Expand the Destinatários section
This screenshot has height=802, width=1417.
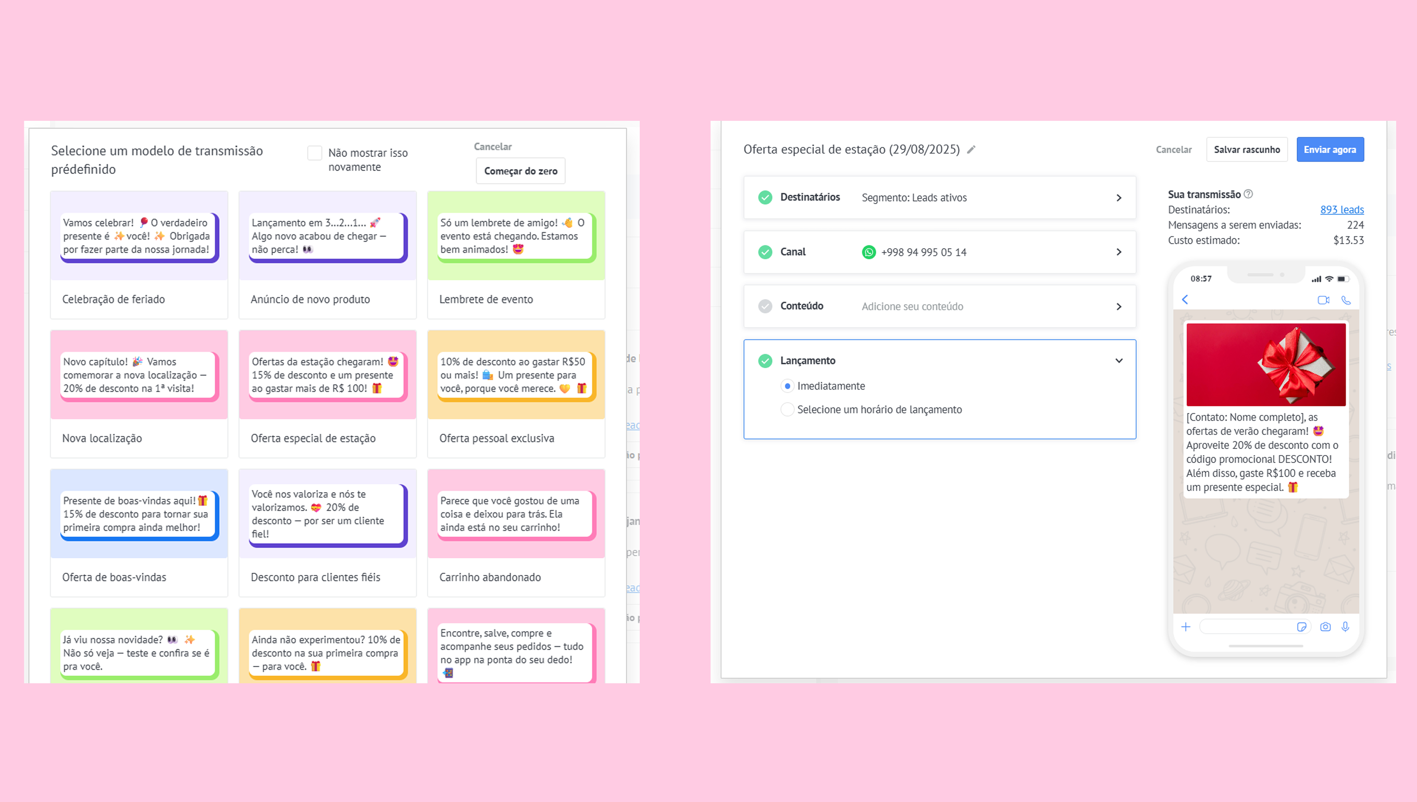pos(1119,198)
